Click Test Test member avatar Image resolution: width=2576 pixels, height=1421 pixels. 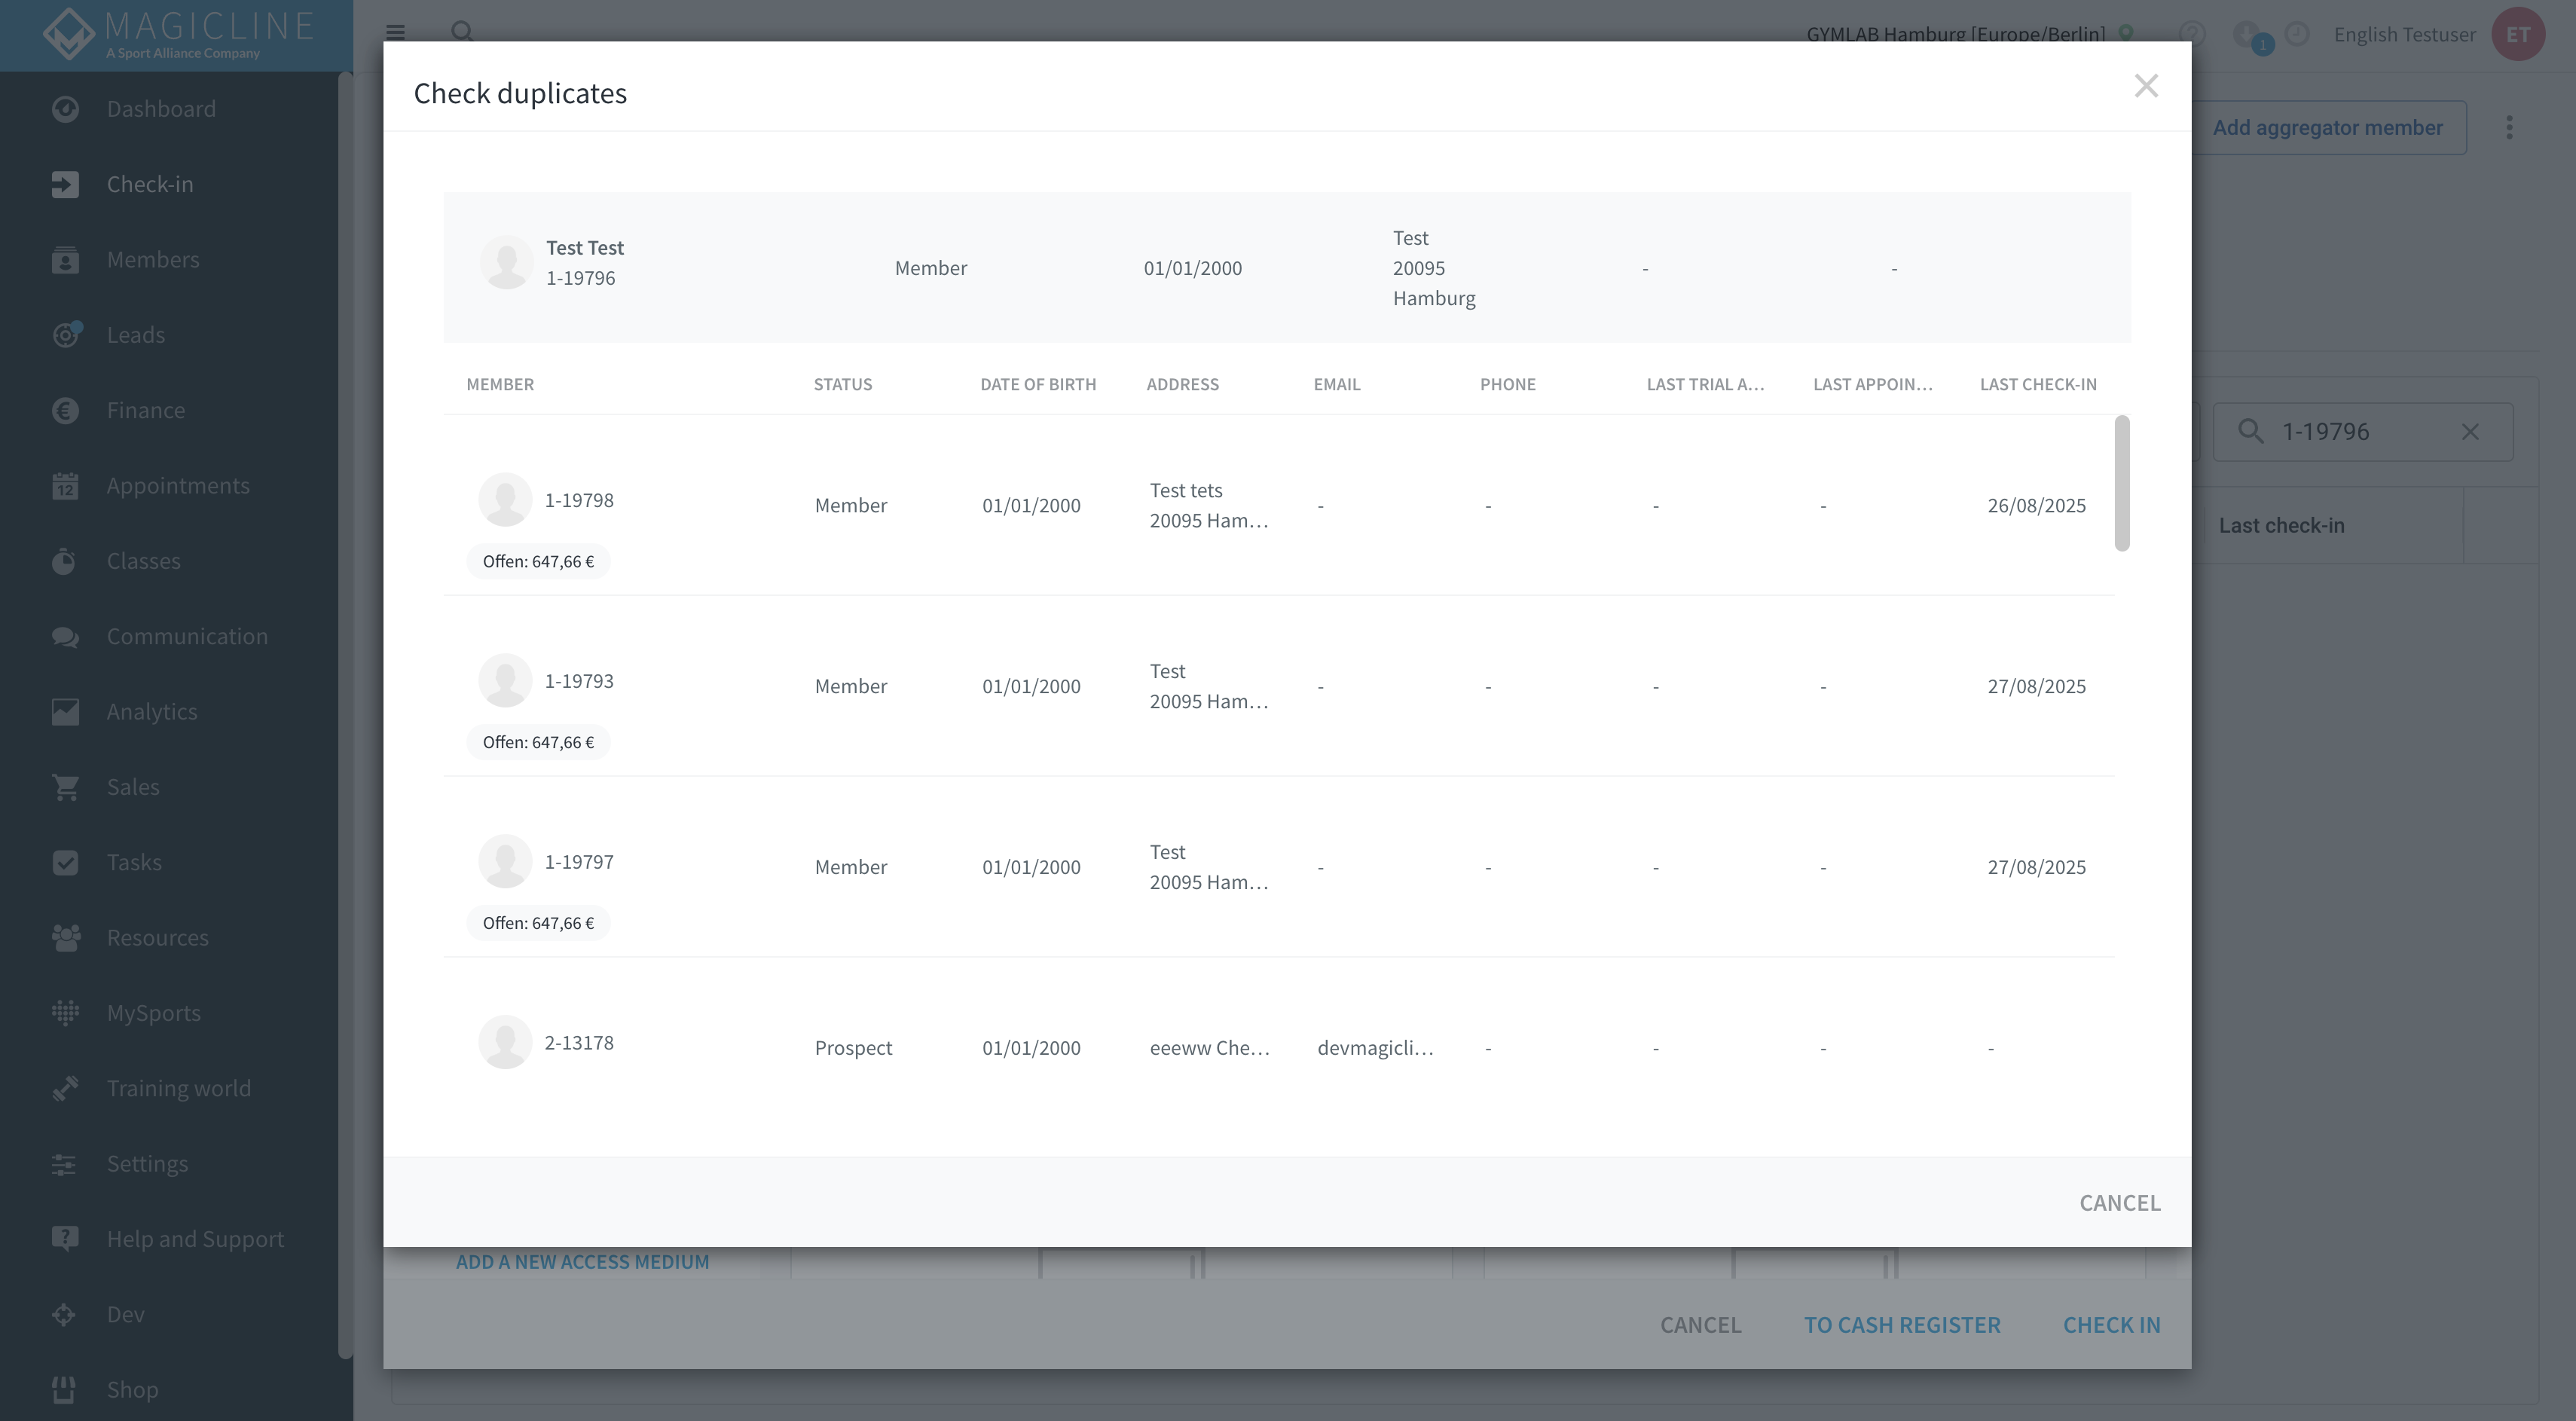coord(507,262)
